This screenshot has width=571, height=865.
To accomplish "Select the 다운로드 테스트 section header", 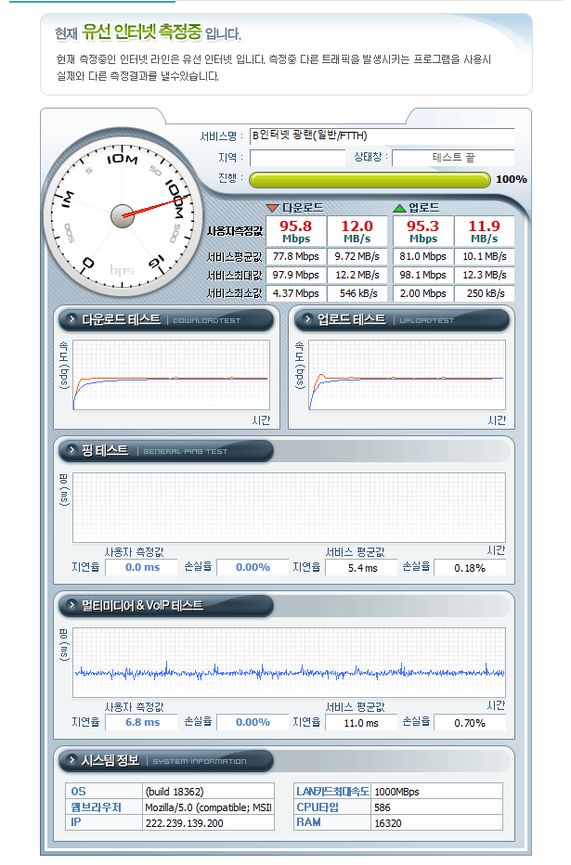I will pyautogui.click(x=167, y=320).
